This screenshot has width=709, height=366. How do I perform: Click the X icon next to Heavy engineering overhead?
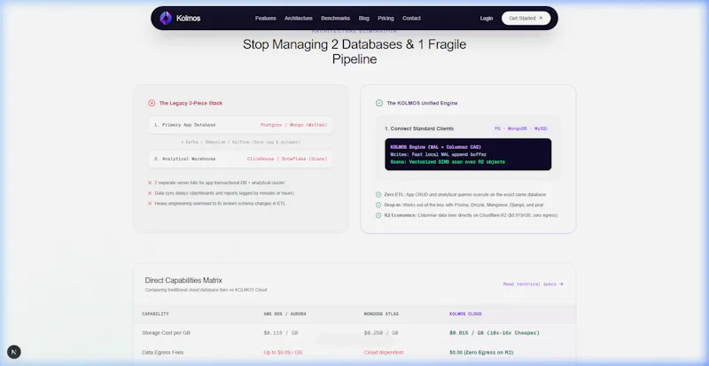click(x=150, y=204)
